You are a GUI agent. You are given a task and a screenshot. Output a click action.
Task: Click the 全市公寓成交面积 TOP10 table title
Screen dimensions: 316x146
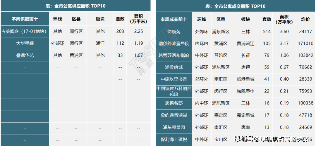point(236,6)
